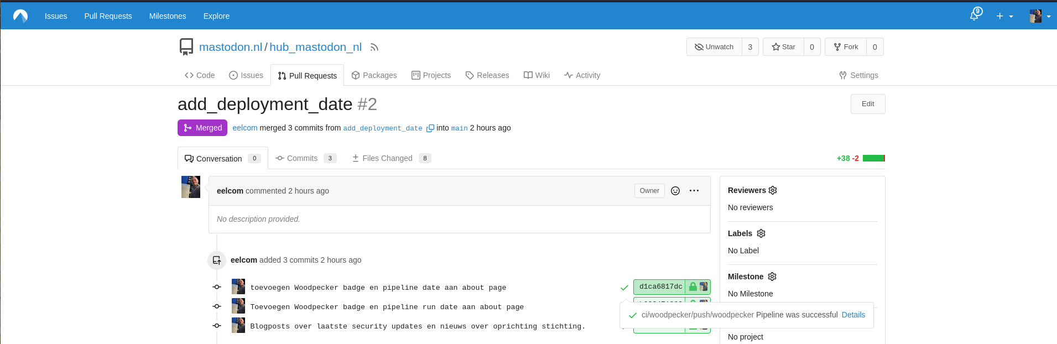Viewport: 1057px width, 344px height.
Task: Click the green check status beside d1ca6817dc
Action: [x=624, y=288]
